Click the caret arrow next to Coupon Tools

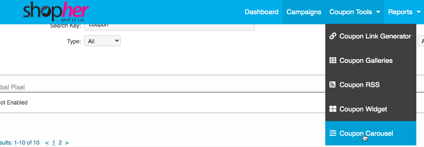(378, 12)
